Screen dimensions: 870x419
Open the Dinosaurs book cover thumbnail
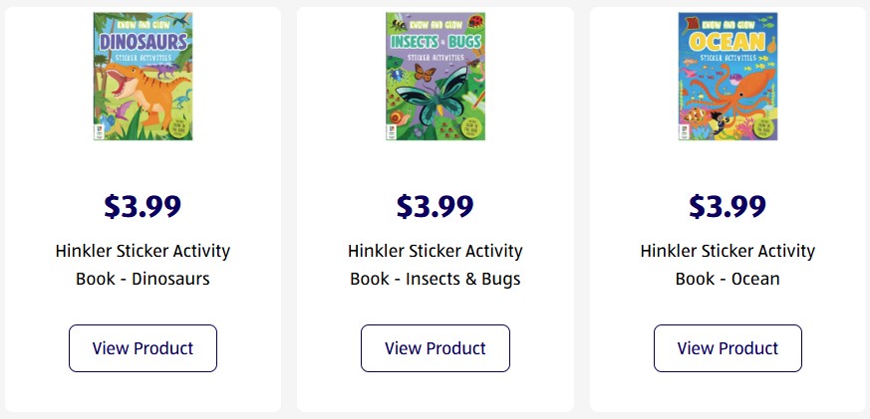(143, 77)
